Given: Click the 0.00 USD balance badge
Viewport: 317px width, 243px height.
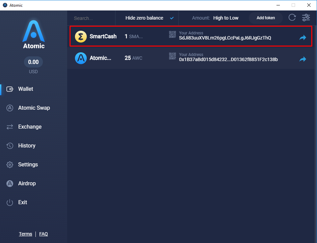Looking at the screenshot, I should (33, 62).
